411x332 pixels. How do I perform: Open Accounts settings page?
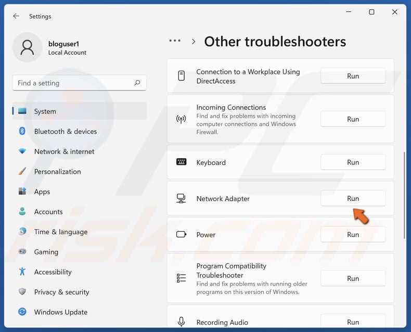(80, 212)
